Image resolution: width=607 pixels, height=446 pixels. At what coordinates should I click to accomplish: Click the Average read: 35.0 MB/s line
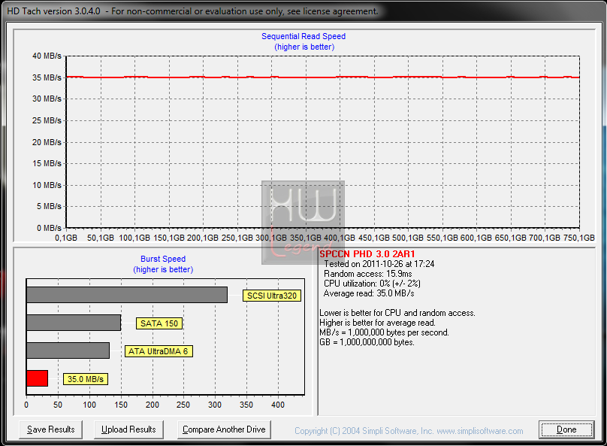tap(369, 293)
